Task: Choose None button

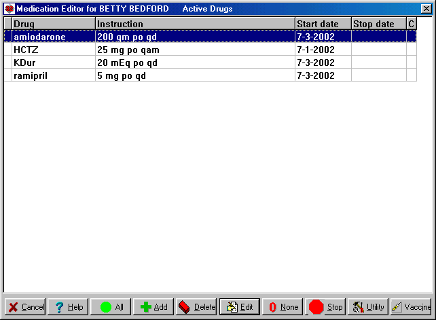Action: point(283,307)
